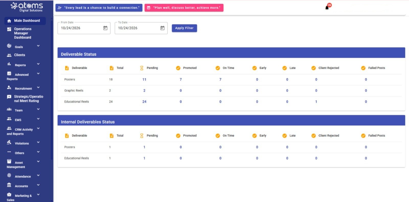Open the To Date calendar picker icon
The height and width of the screenshot is (202, 409).
coord(163,28)
